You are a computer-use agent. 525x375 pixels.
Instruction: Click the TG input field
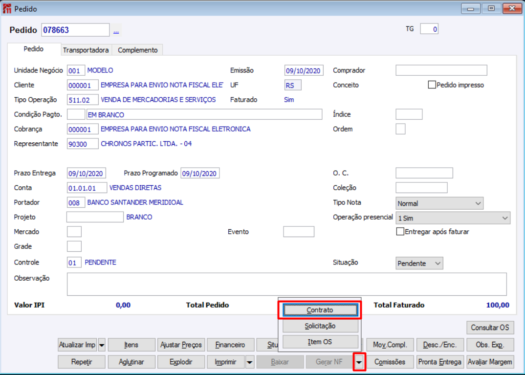point(429,29)
